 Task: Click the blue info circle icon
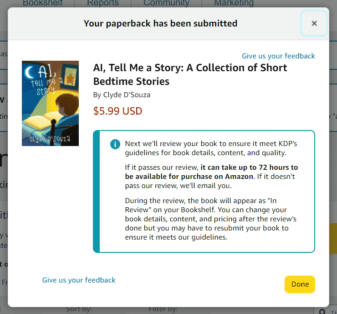coord(115,144)
